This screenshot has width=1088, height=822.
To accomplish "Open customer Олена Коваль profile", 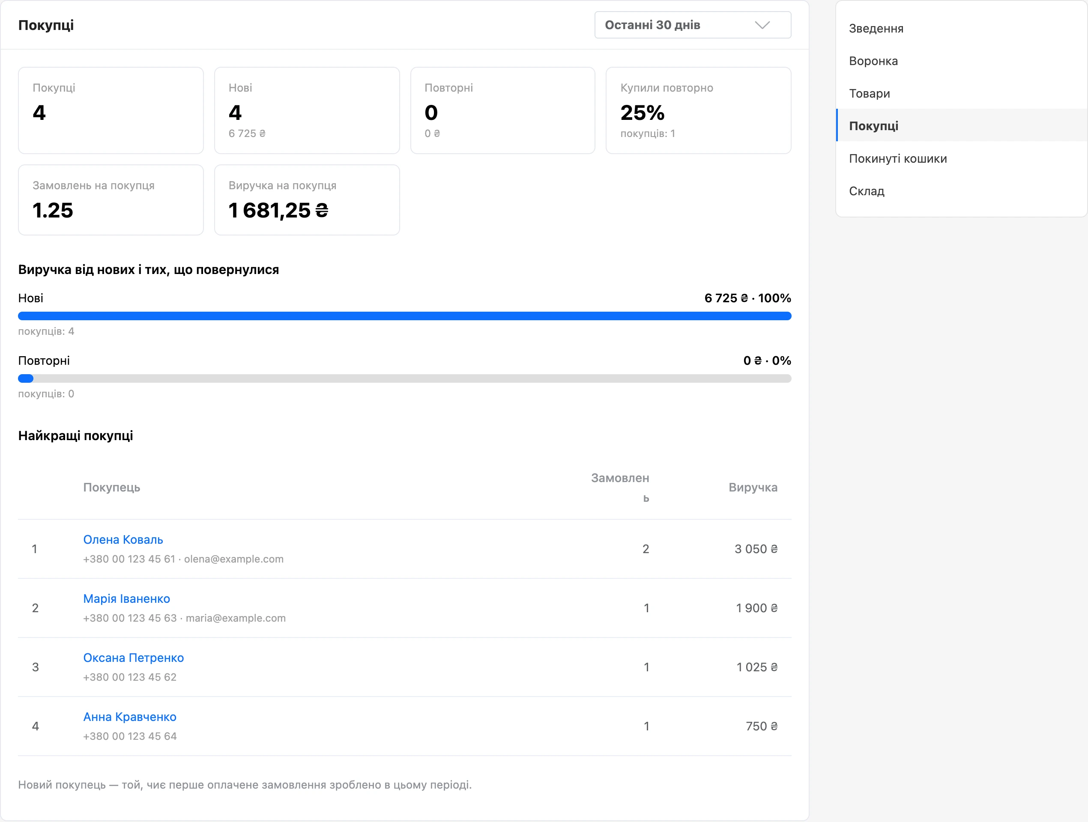I will tap(123, 539).
